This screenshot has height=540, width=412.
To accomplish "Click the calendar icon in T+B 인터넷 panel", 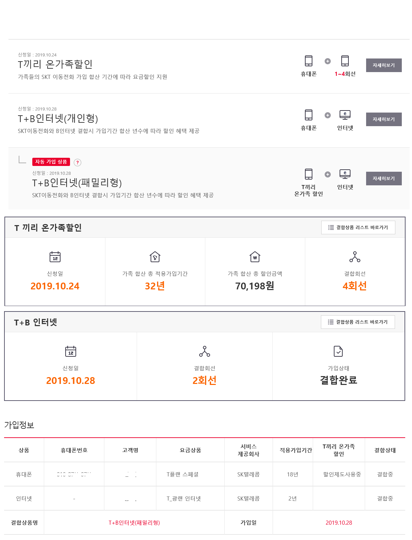I will click(71, 351).
